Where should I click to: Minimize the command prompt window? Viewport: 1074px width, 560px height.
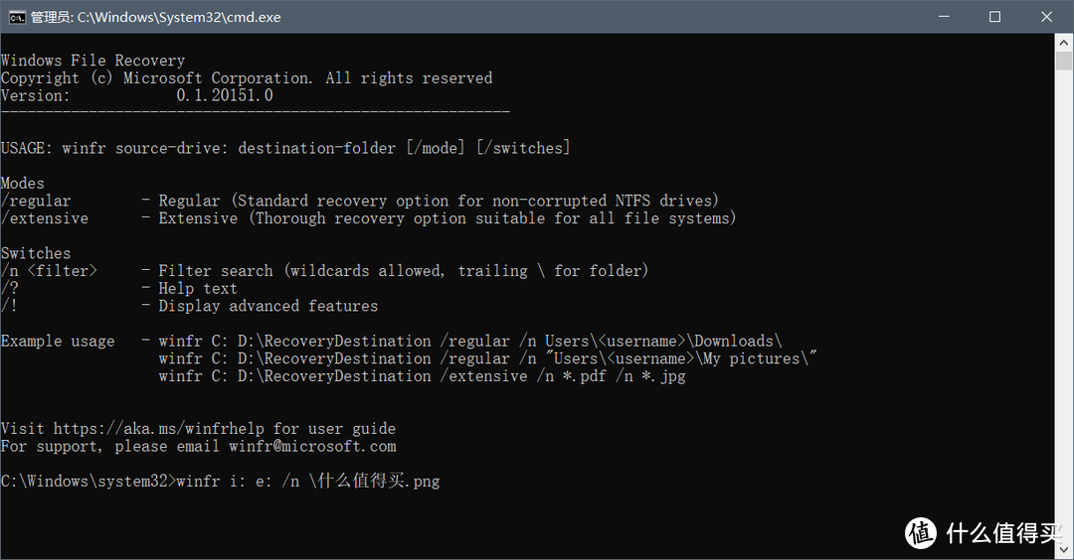pos(944,17)
